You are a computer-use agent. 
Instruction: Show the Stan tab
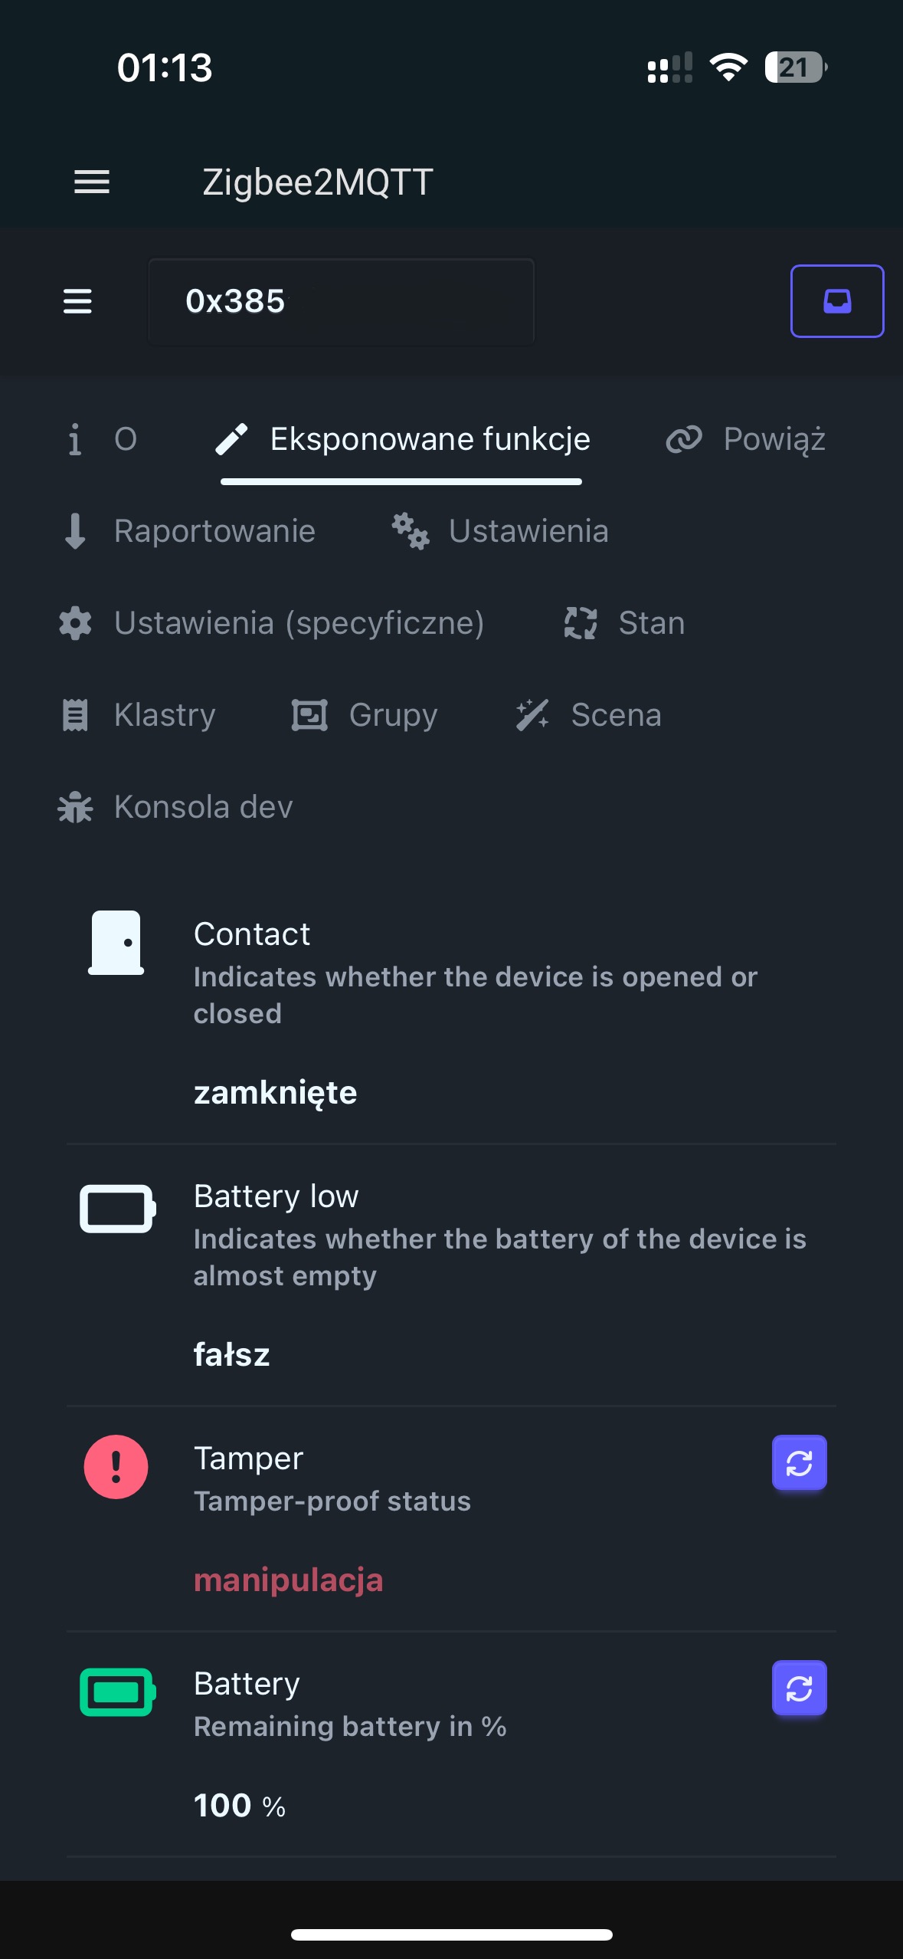[624, 623]
